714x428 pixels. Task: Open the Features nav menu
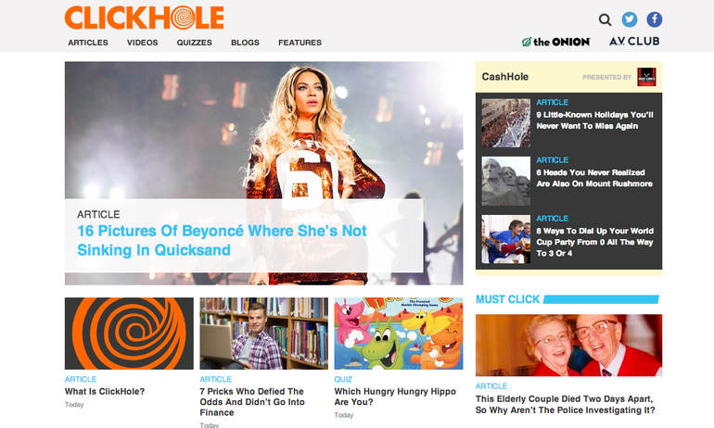coord(300,43)
